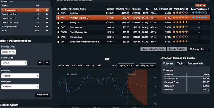Sort by Forecast Vol column header
The image size is (214, 108).
[x=166, y=9]
